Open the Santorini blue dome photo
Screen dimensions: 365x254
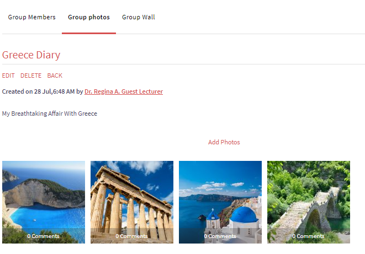[x=220, y=196]
